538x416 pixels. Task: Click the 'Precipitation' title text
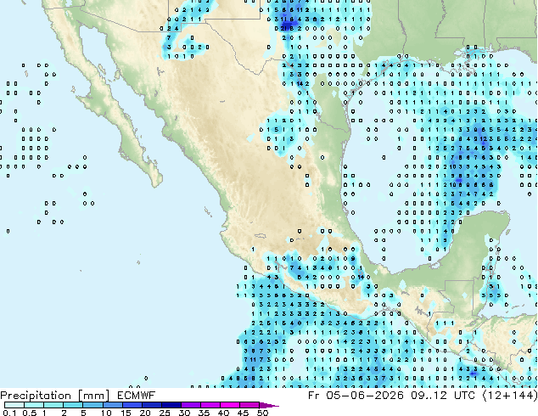(x=36, y=396)
